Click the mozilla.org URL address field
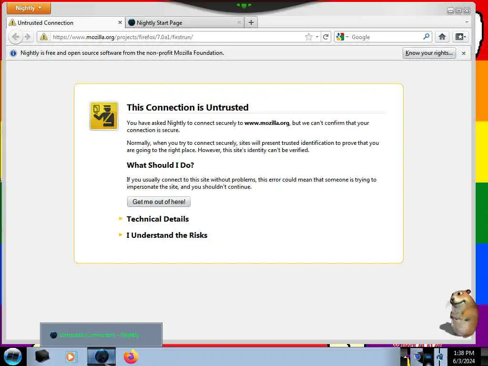Screen dimensions: 488x366 click(x=177, y=37)
